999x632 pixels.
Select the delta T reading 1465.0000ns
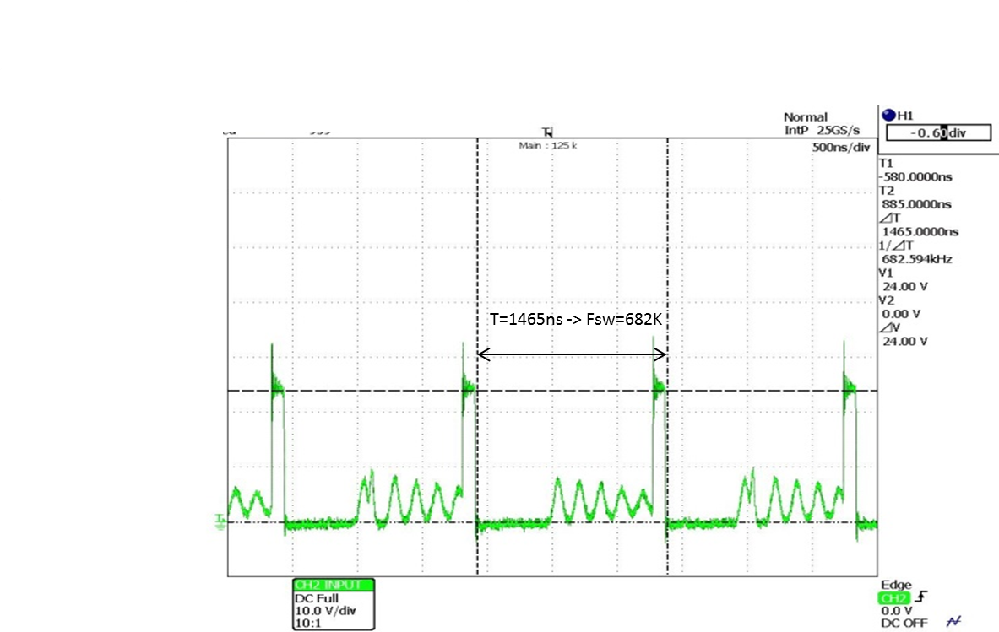tap(920, 232)
